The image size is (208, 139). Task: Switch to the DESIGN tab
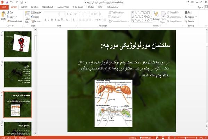click(x=34, y=7)
